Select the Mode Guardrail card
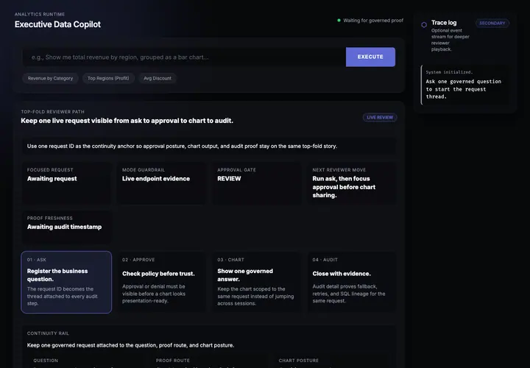This screenshot has height=368, width=530. click(x=161, y=183)
